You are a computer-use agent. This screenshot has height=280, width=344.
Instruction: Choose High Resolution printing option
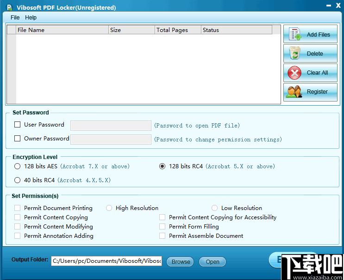click(109, 208)
